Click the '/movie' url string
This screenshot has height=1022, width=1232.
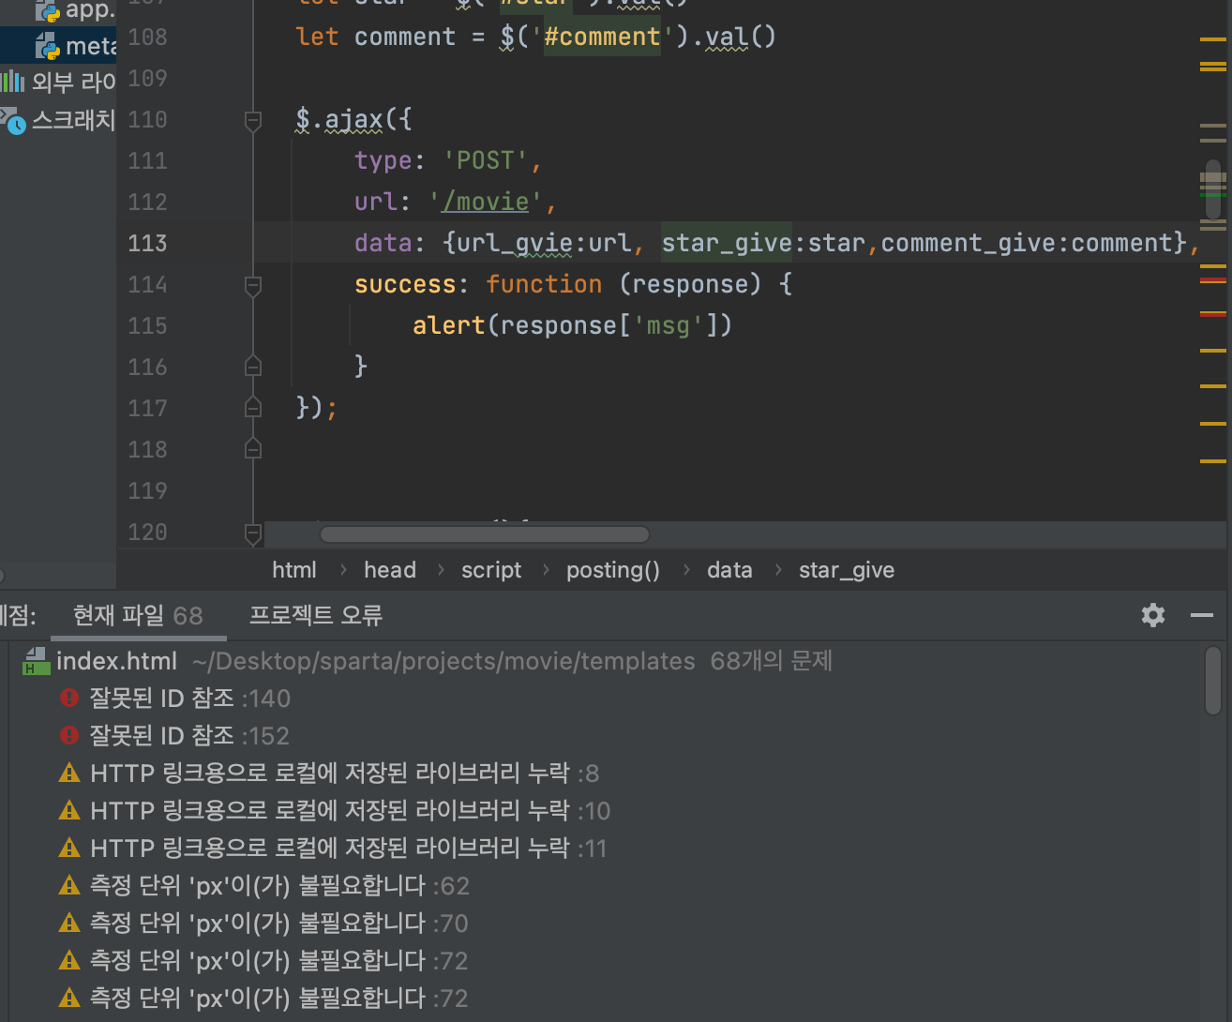coord(486,202)
